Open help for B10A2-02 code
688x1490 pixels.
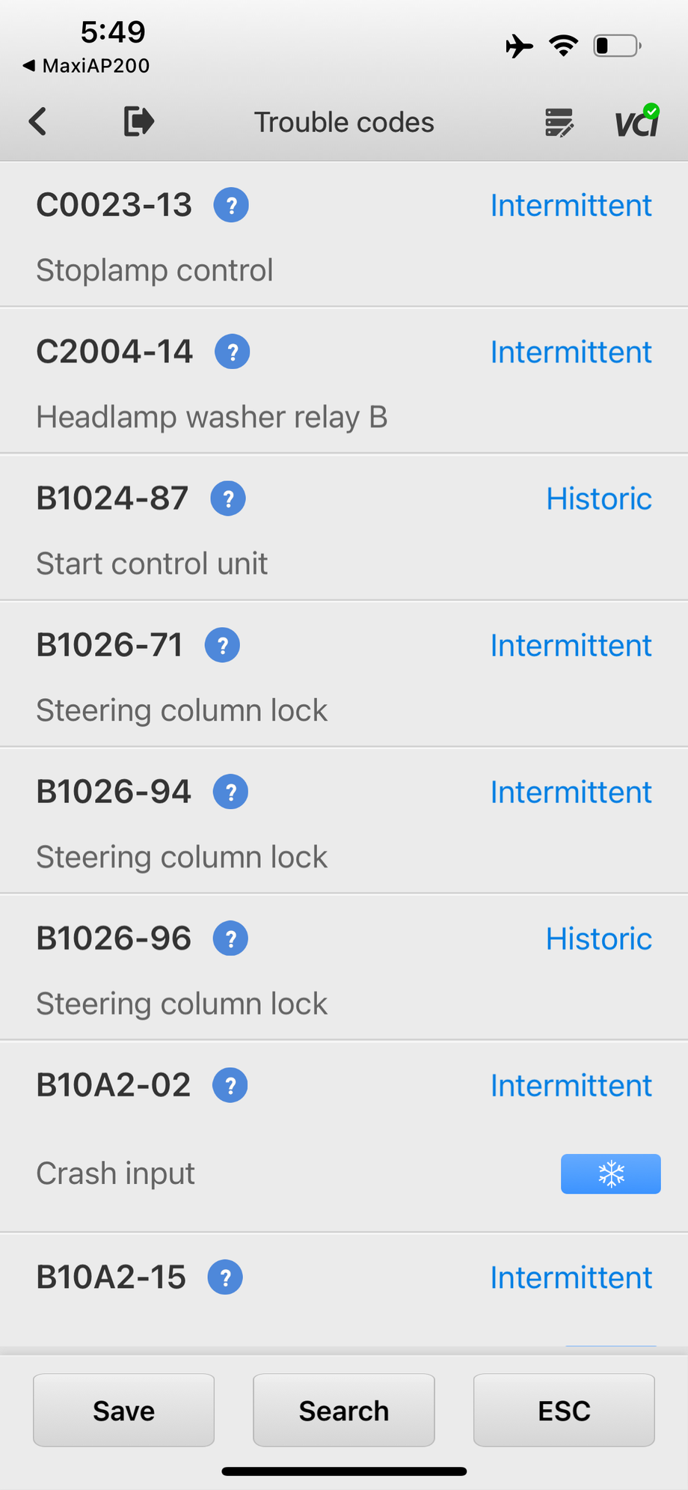[x=230, y=1085]
